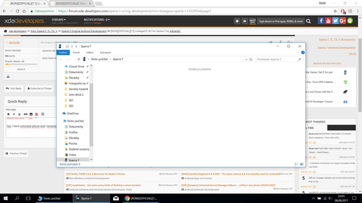Open the Sdílení ribbon tab

(x=89, y=52)
